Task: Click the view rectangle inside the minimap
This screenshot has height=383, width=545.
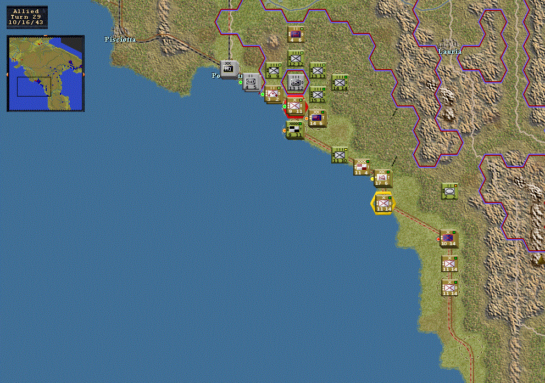Action: click(34, 87)
